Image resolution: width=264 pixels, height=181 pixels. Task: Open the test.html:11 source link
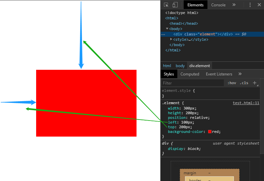[246, 103]
